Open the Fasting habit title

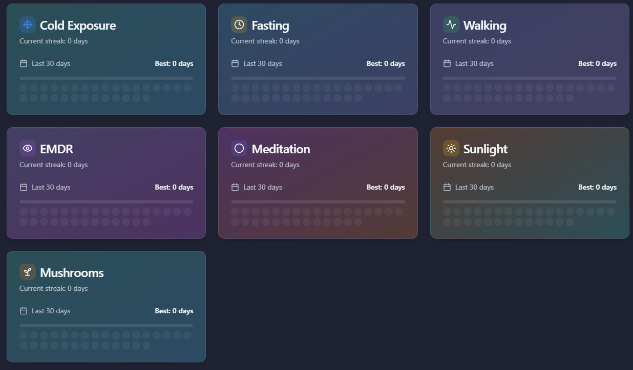[270, 26]
